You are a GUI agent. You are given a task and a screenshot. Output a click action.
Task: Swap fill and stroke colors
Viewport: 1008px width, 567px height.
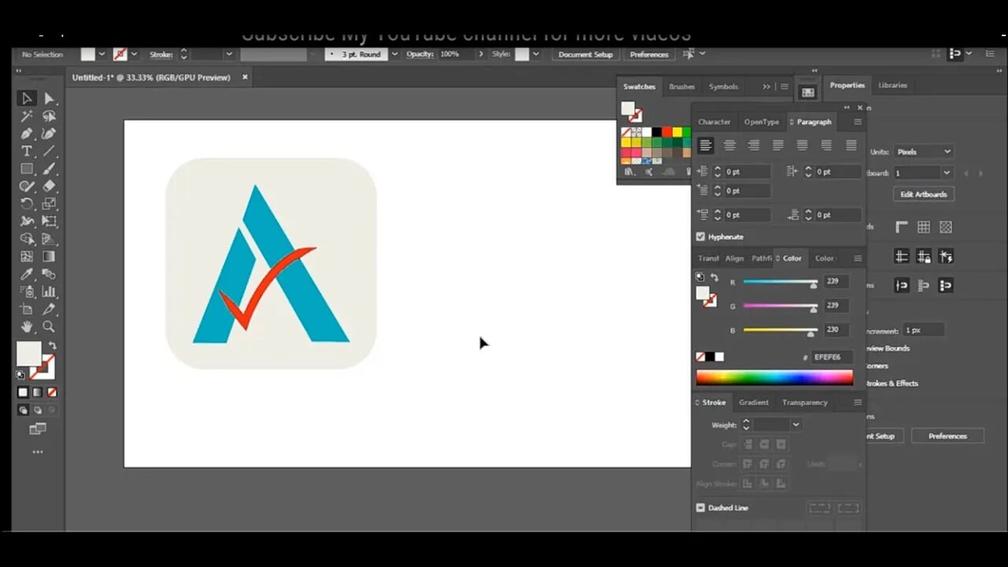pos(52,345)
